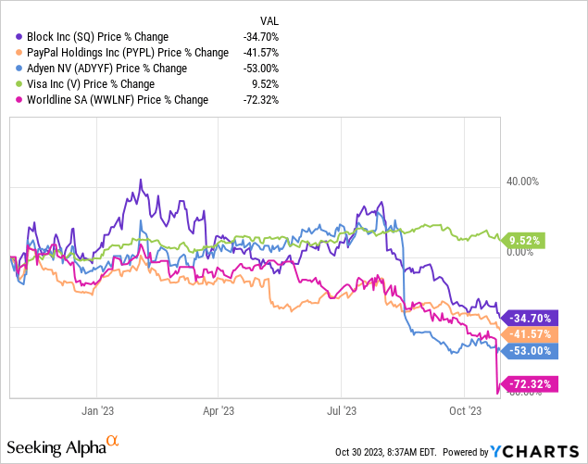Screen dimensions: 588x464
Task: Click the blue -53.00% end-value tag
Action: click(x=529, y=351)
